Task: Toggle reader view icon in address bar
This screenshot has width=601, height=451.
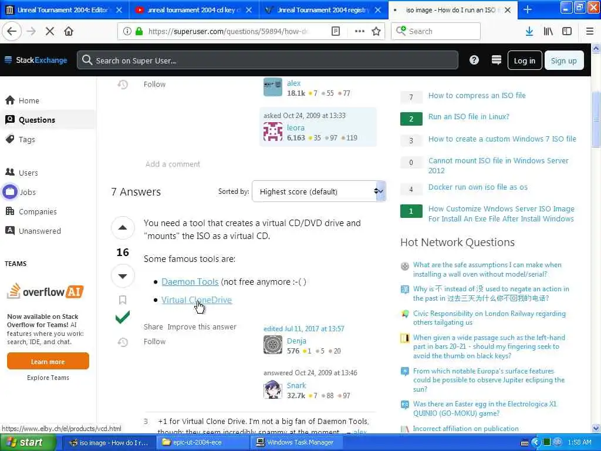Action: tap(335, 31)
